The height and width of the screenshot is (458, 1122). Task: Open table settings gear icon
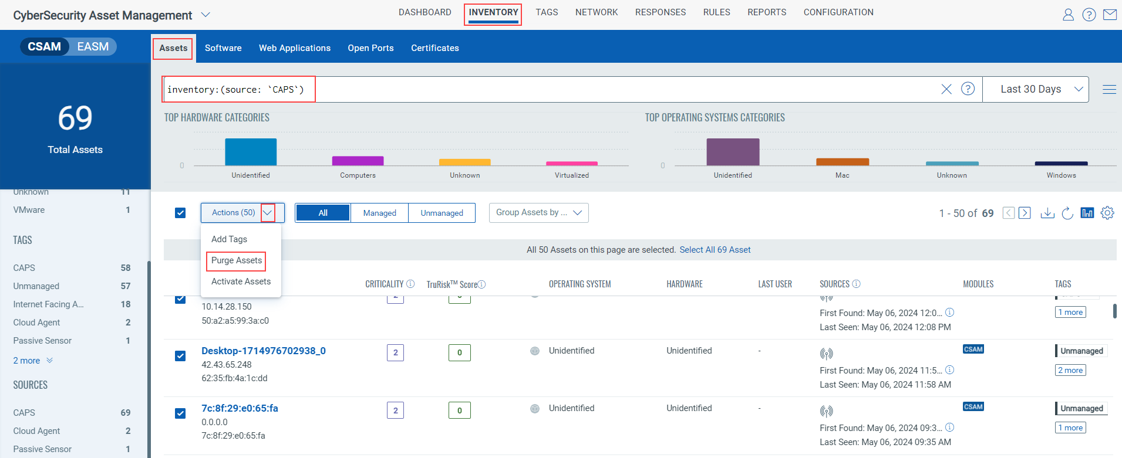coord(1107,213)
